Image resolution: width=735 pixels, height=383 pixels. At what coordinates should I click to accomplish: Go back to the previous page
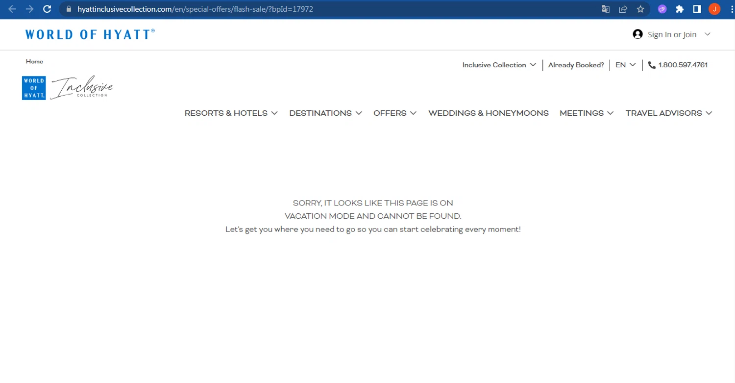(x=12, y=9)
